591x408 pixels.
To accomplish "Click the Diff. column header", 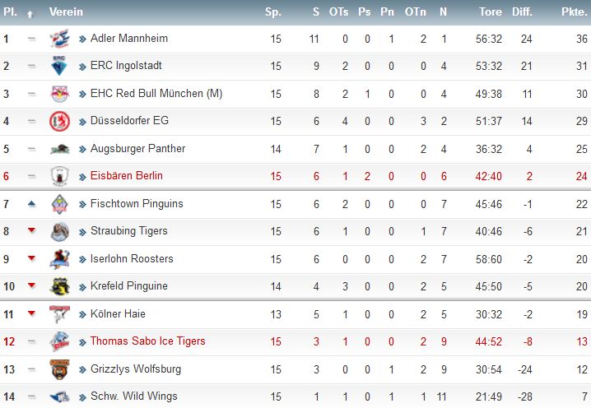I will (x=522, y=12).
